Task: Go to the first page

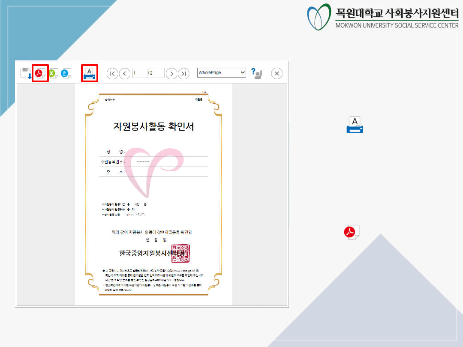Action: tap(112, 73)
